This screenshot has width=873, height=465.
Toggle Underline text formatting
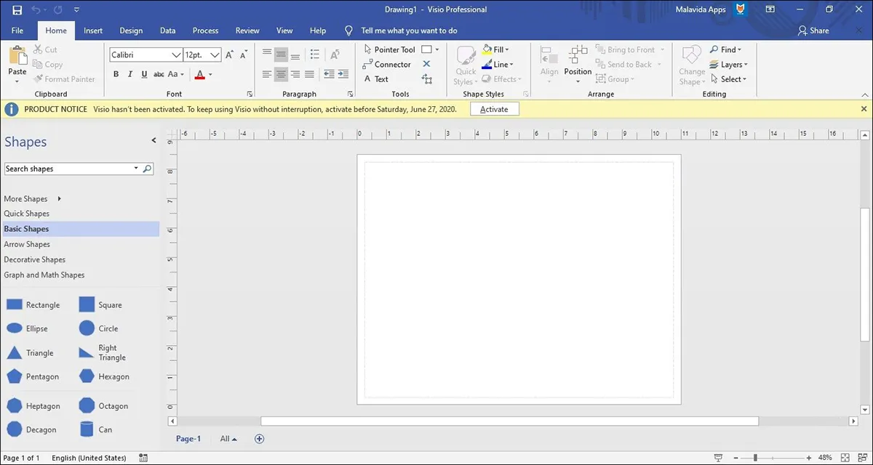pos(144,74)
